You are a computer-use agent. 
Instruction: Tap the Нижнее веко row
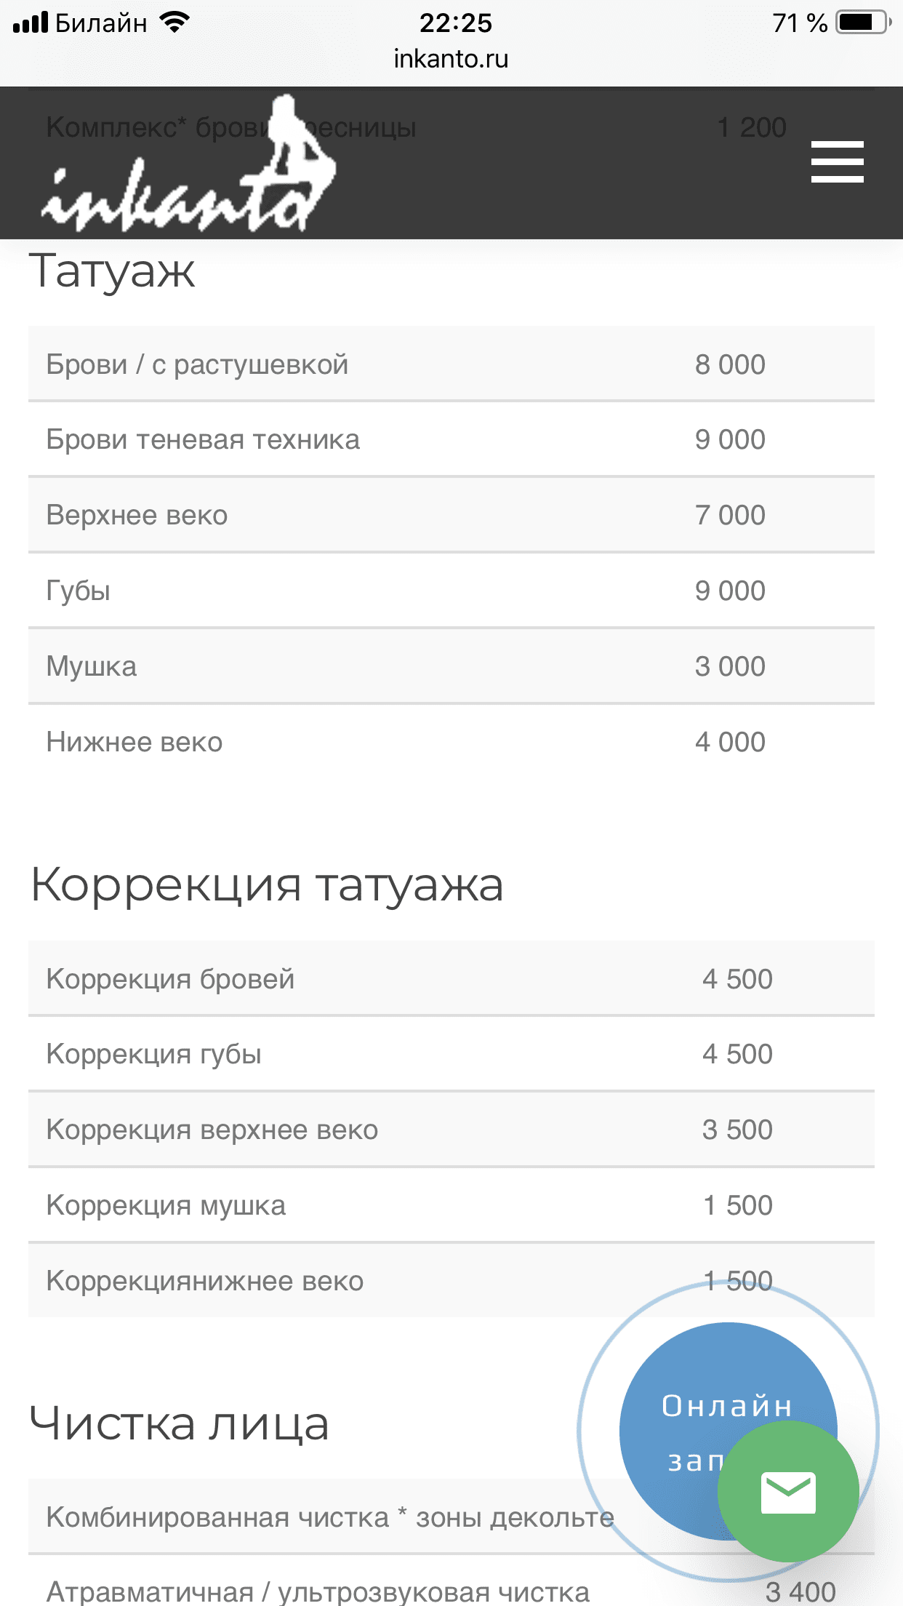tap(451, 742)
